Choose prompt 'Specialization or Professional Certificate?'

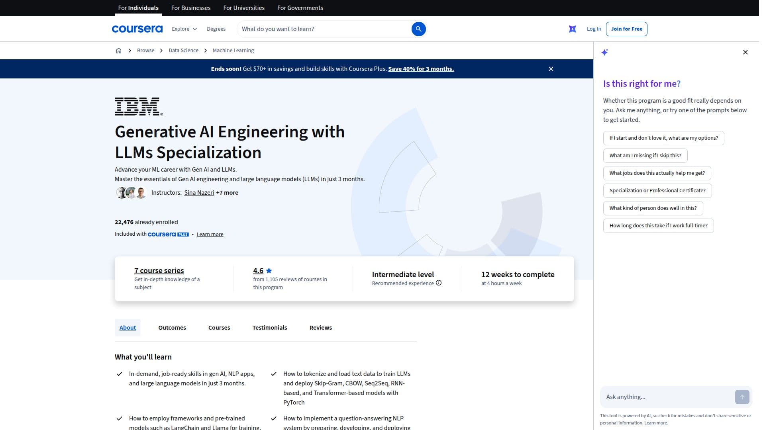pyautogui.click(x=657, y=191)
